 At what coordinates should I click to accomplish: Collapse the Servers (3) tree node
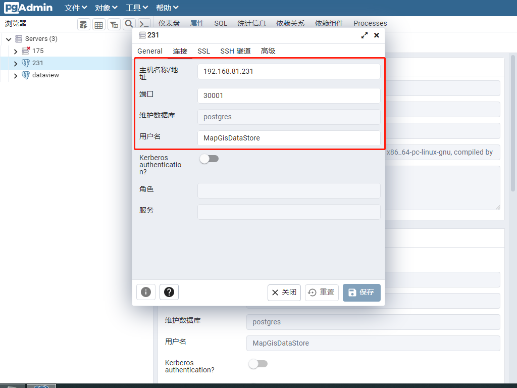coord(9,39)
